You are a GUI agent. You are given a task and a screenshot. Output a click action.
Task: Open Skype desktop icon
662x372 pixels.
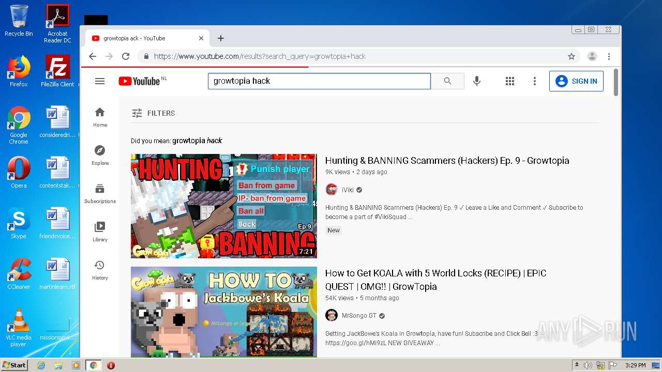point(19,223)
